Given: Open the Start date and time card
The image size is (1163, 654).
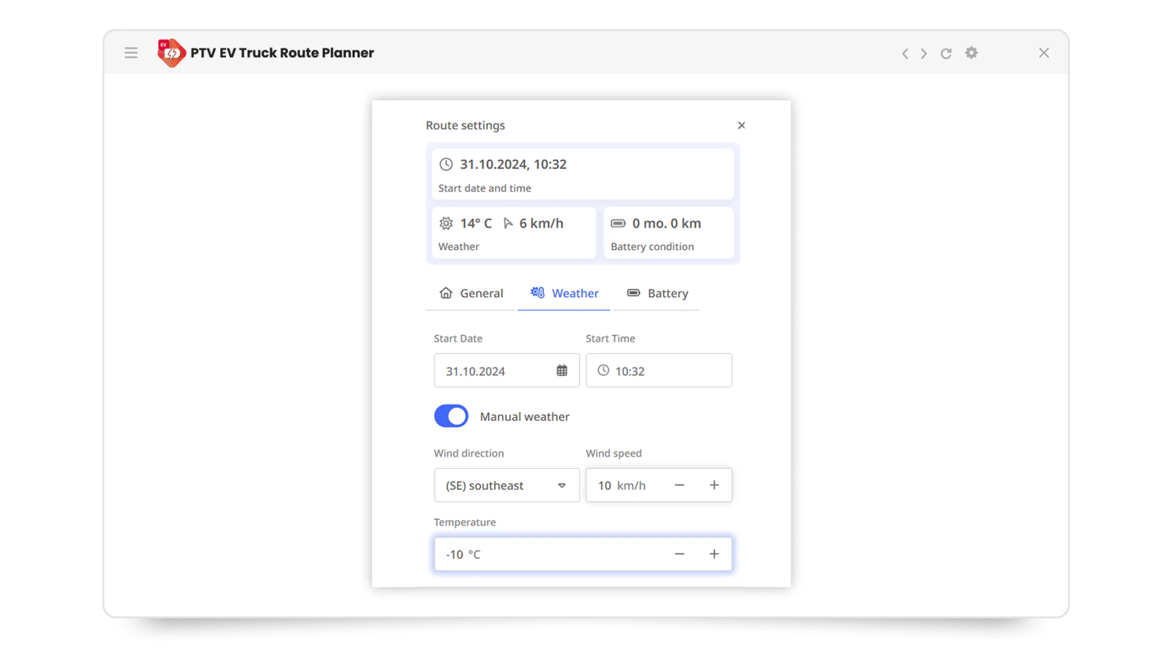Looking at the screenshot, I should pos(583,174).
